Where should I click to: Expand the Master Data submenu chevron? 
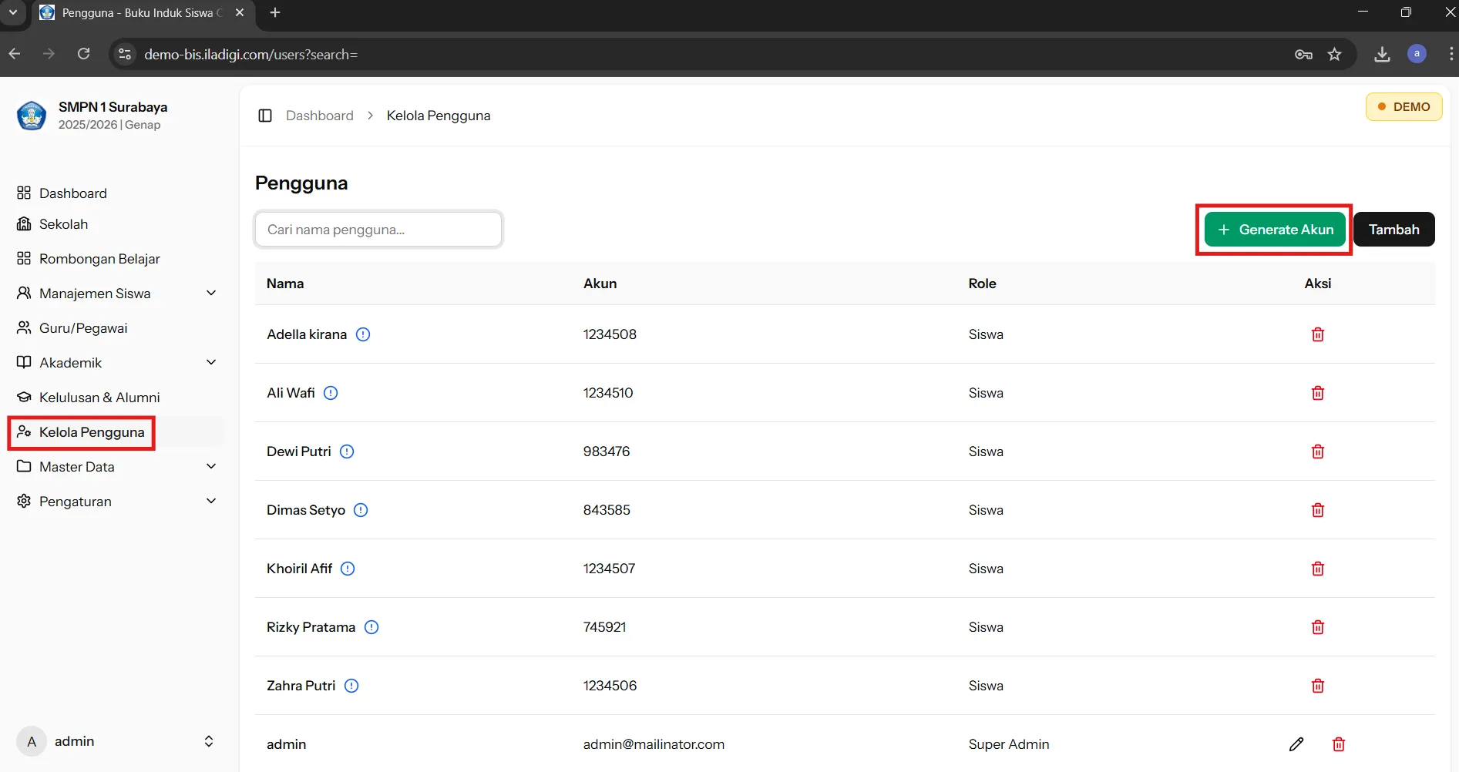[x=211, y=466]
